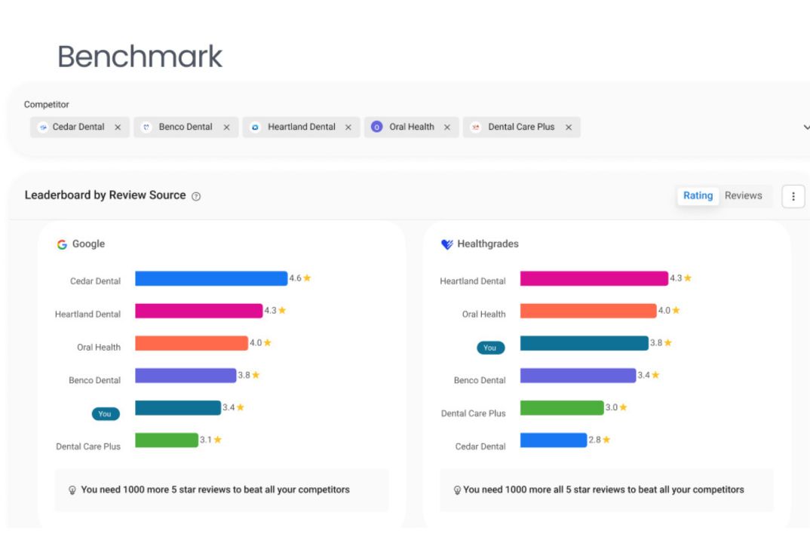Click the Google logo icon

pos(62,244)
